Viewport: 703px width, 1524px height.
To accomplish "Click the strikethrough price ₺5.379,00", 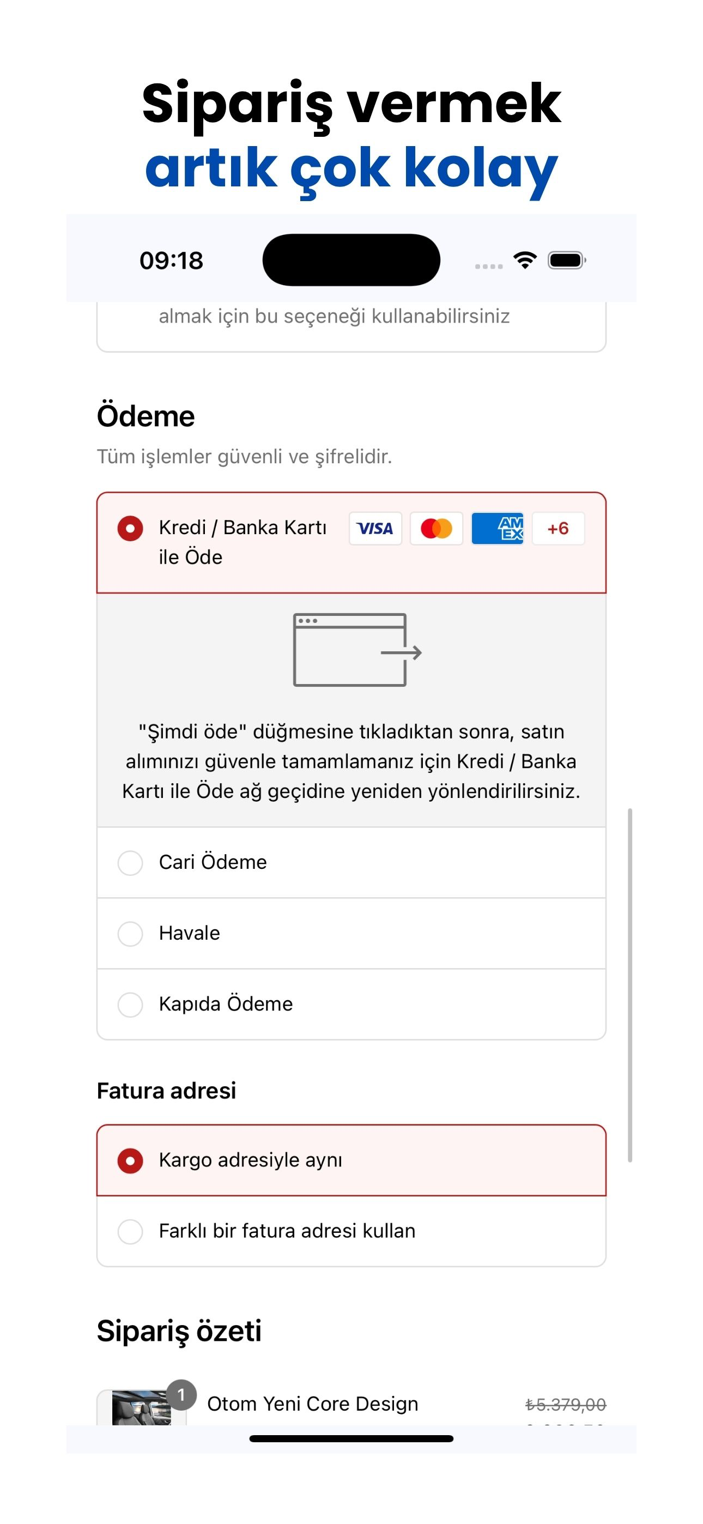I will [566, 1404].
